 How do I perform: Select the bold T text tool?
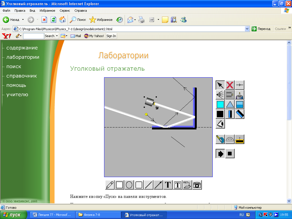(x=168, y=185)
